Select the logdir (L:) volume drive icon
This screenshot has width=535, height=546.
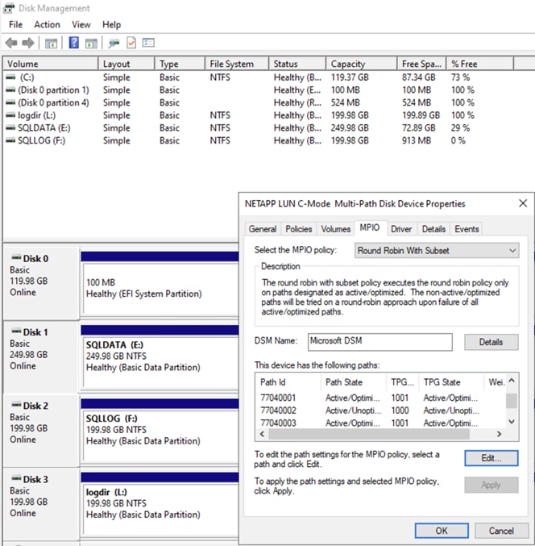(10, 115)
